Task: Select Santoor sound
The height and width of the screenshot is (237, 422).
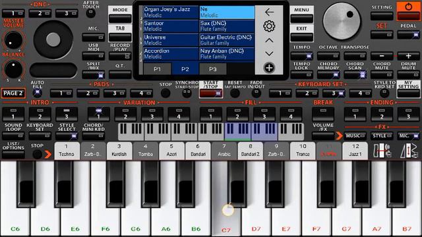Action: coord(171,26)
